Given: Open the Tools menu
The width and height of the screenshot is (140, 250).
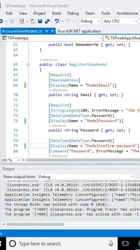Looking at the screenshot, I should coord(105,14).
